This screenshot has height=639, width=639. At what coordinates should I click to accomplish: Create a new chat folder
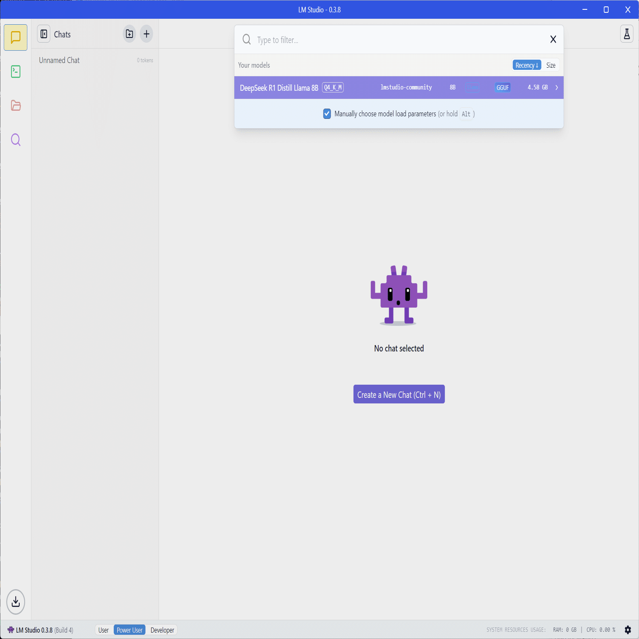coord(130,34)
